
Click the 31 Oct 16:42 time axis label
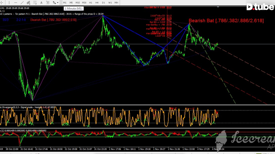[x=27, y=149]
